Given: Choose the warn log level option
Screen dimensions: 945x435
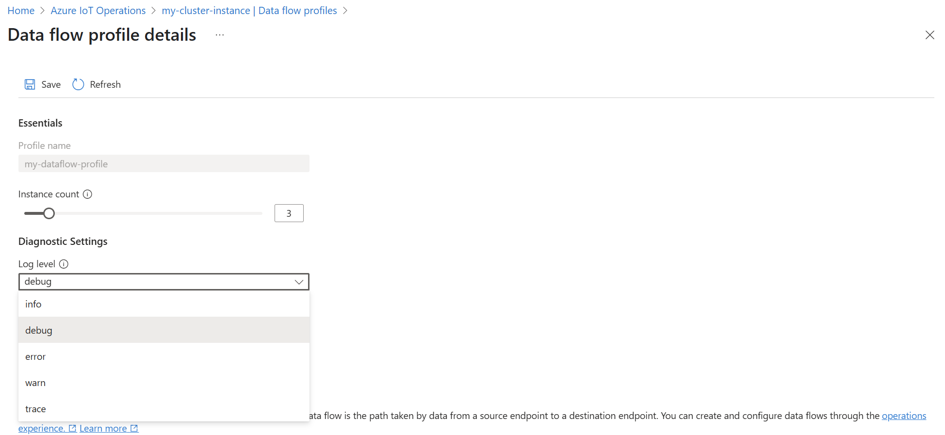Looking at the screenshot, I should point(35,383).
